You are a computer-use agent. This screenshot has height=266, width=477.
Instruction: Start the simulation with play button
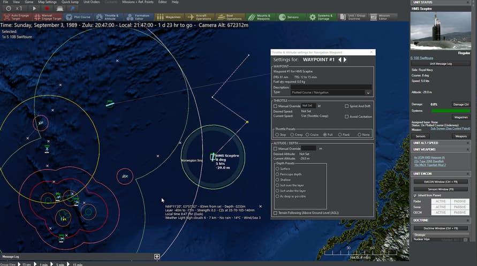pyautogui.click(x=34, y=9)
